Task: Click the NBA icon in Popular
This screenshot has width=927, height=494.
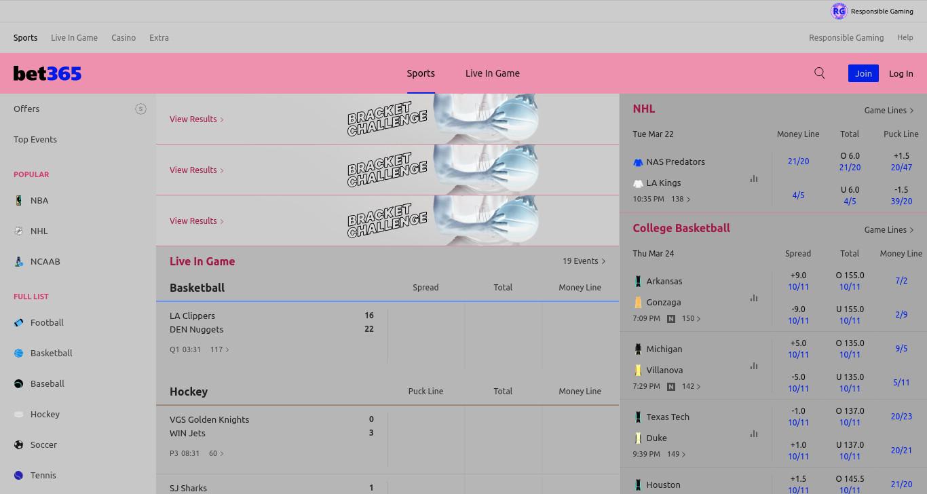Action: [x=19, y=200]
